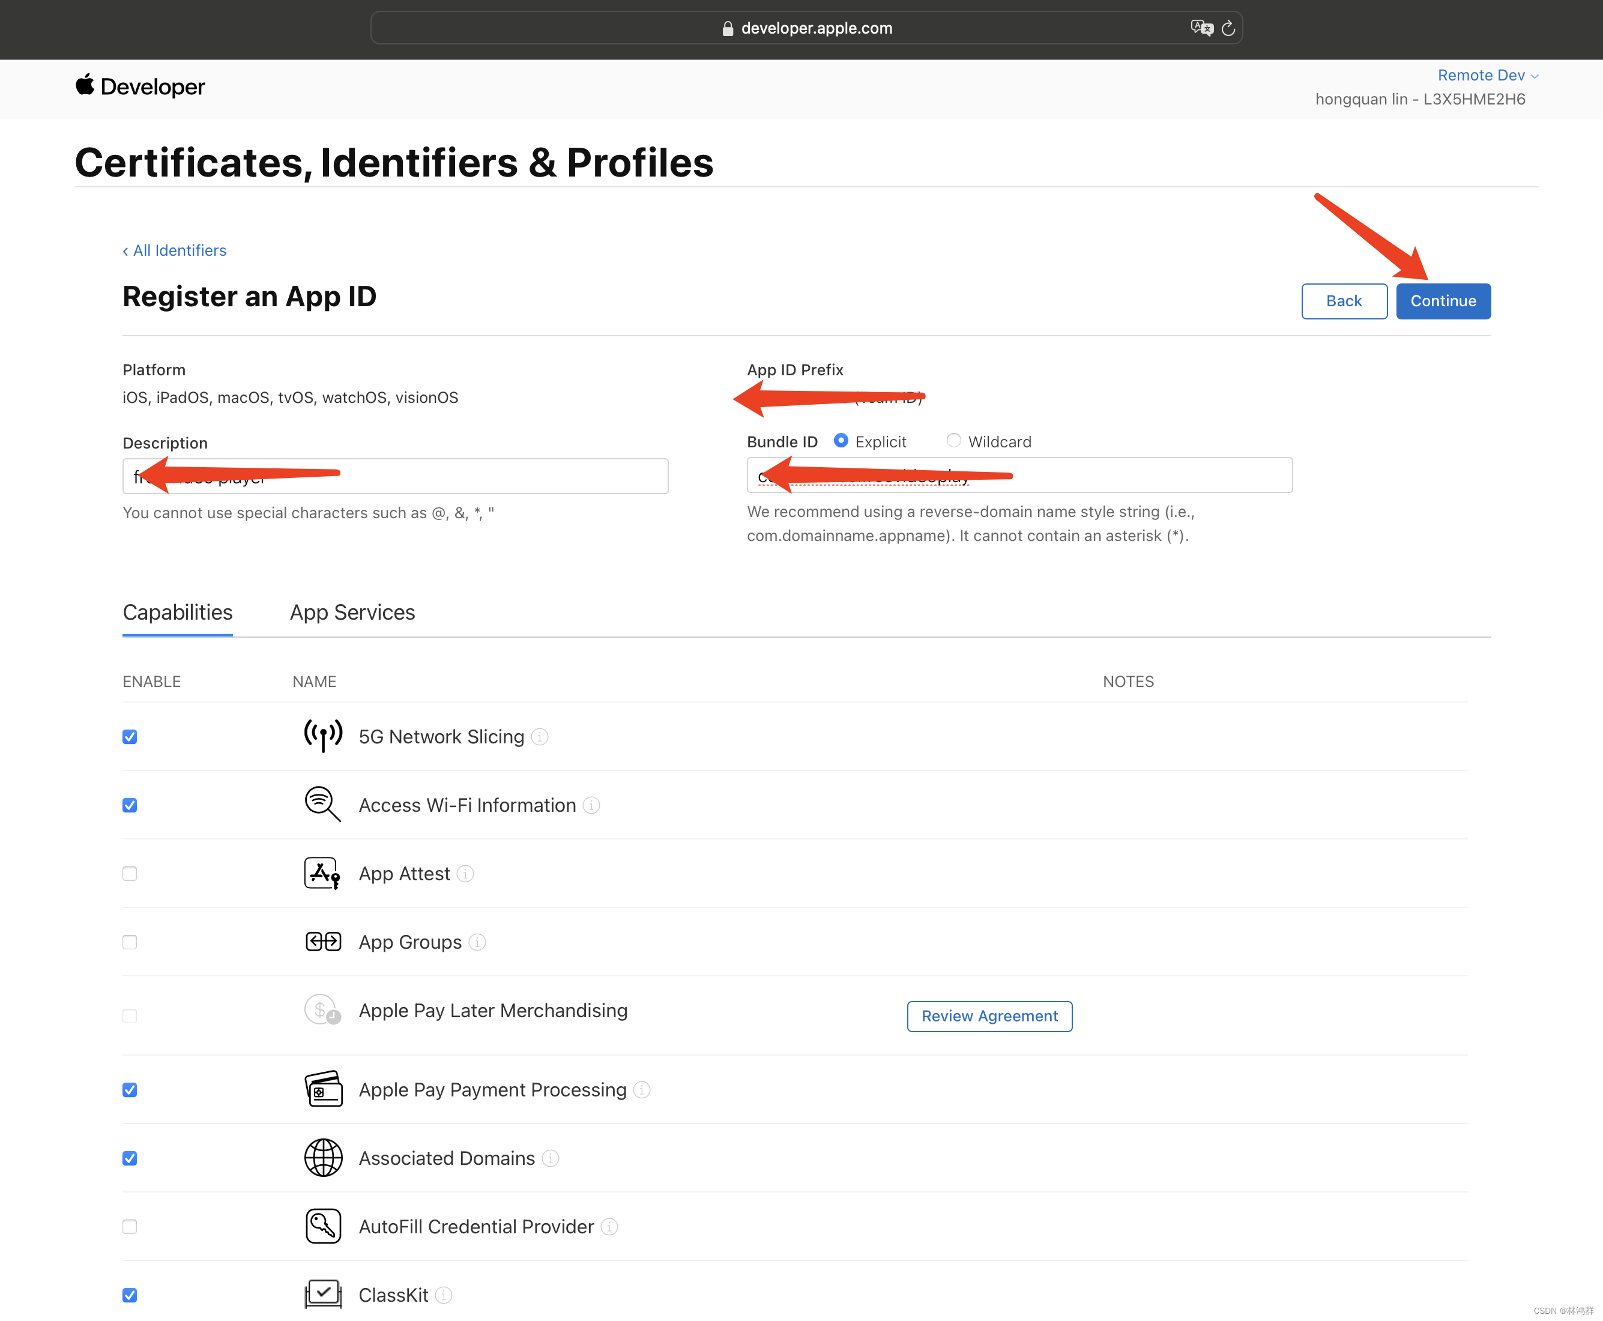1603x1321 pixels.
Task: Enable the App Groups capability
Action: pyautogui.click(x=130, y=942)
